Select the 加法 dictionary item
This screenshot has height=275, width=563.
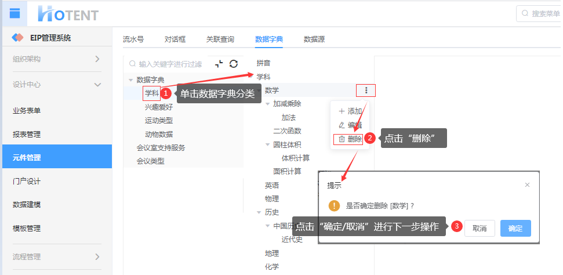point(289,118)
